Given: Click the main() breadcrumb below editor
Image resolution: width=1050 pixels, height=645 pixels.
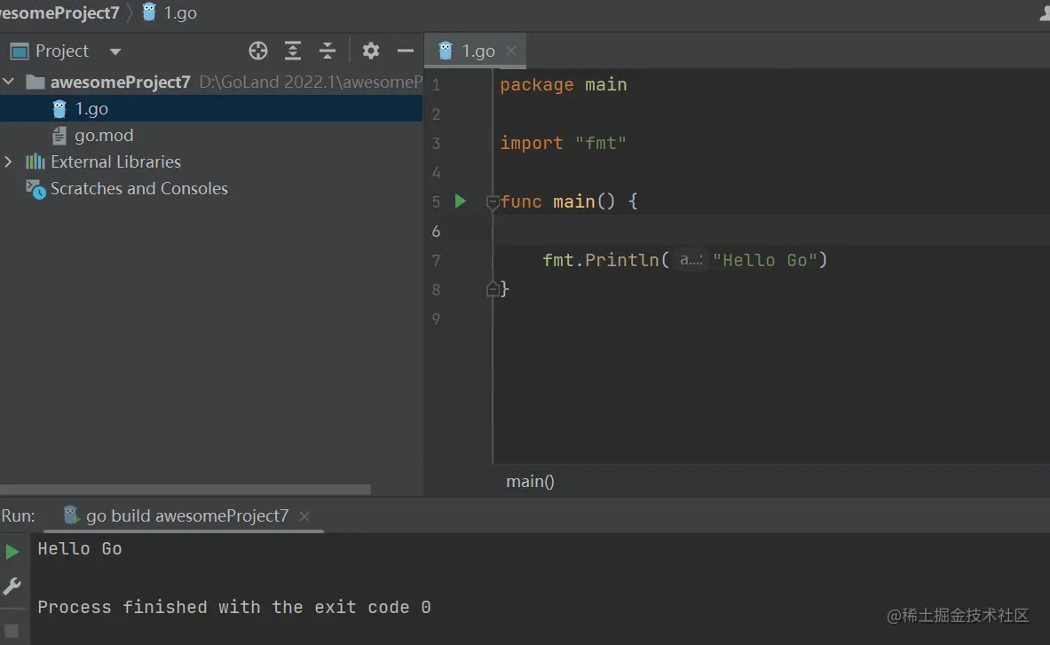Looking at the screenshot, I should point(530,481).
